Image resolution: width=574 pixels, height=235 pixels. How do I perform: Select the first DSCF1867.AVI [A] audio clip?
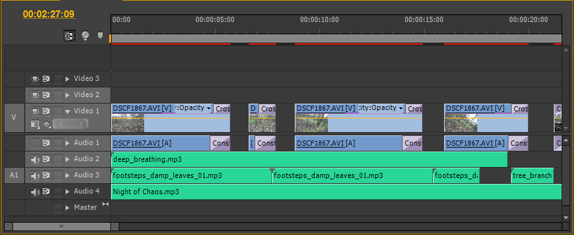pos(160,143)
